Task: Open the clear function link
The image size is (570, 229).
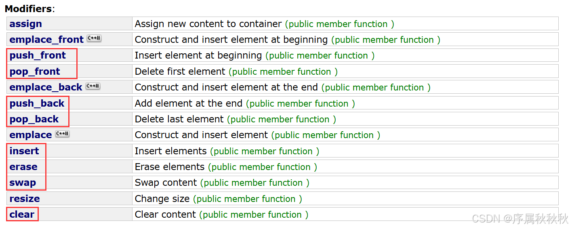Action: click(x=22, y=214)
